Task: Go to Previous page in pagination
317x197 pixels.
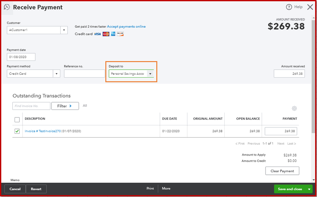Action: click(254, 143)
